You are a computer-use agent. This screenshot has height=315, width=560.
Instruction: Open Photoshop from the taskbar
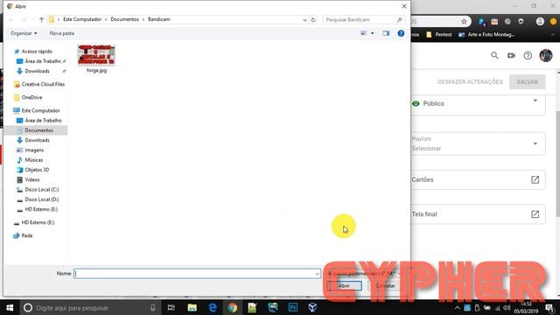coord(293,307)
